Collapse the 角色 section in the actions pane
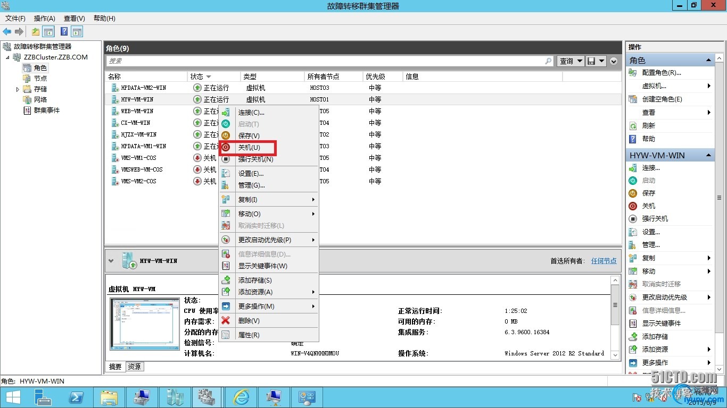The width and height of the screenshot is (727, 408). [x=708, y=61]
